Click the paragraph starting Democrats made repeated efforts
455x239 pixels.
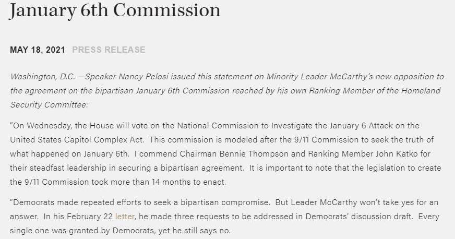(224, 217)
